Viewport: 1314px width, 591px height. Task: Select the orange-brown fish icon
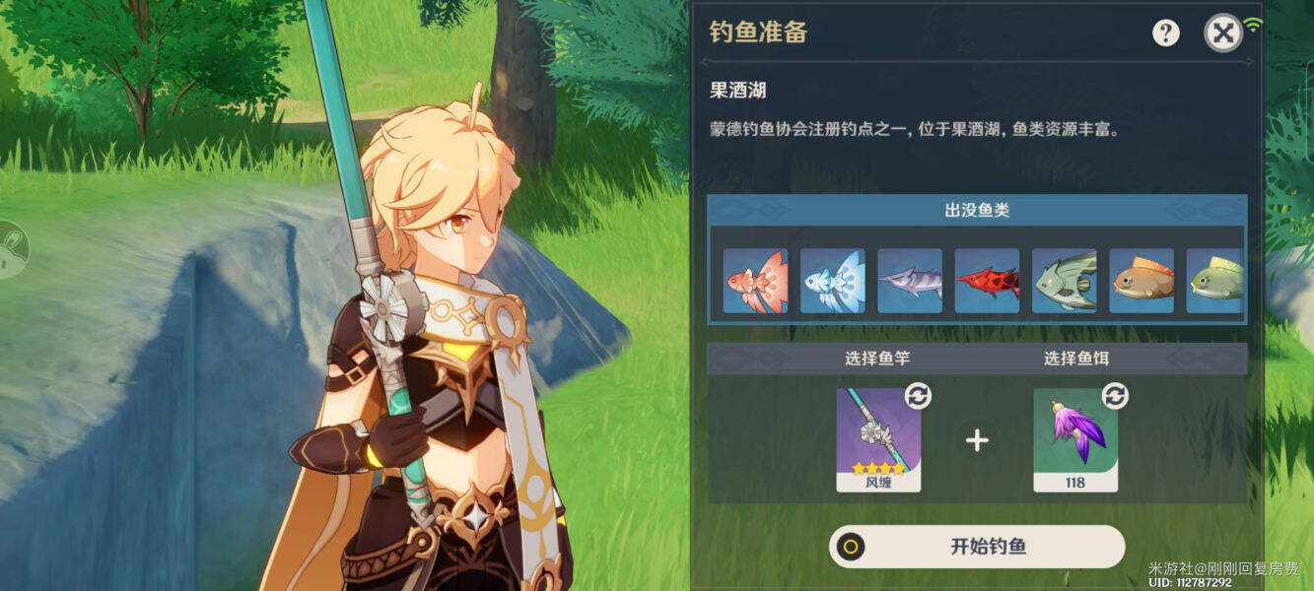click(x=1141, y=281)
